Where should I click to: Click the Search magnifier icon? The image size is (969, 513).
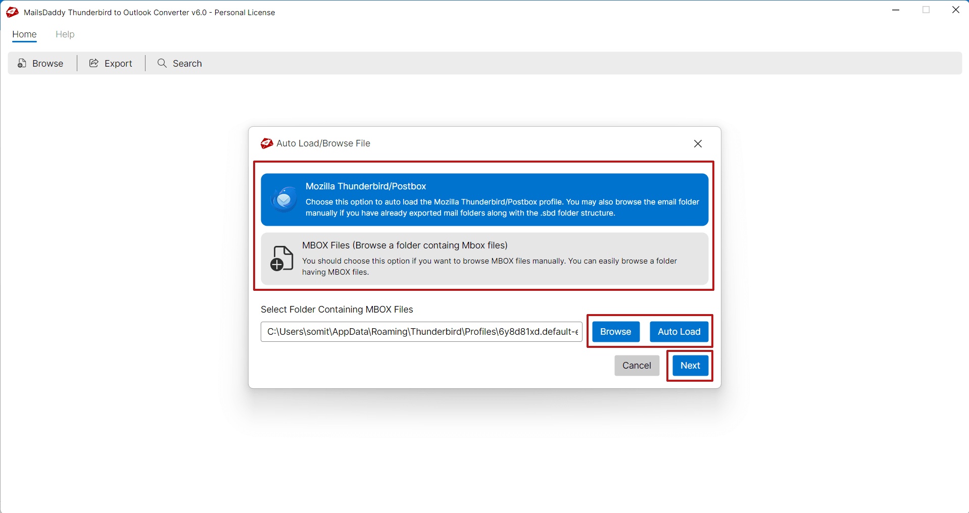[162, 63]
